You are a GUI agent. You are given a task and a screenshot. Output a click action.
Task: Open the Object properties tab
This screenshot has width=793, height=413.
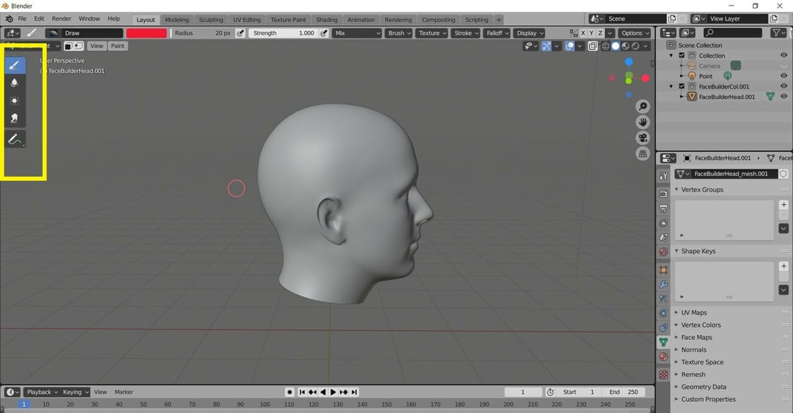(663, 270)
